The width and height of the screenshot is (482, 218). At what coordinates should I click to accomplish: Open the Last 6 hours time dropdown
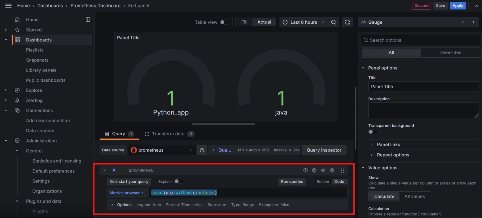[x=304, y=22]
